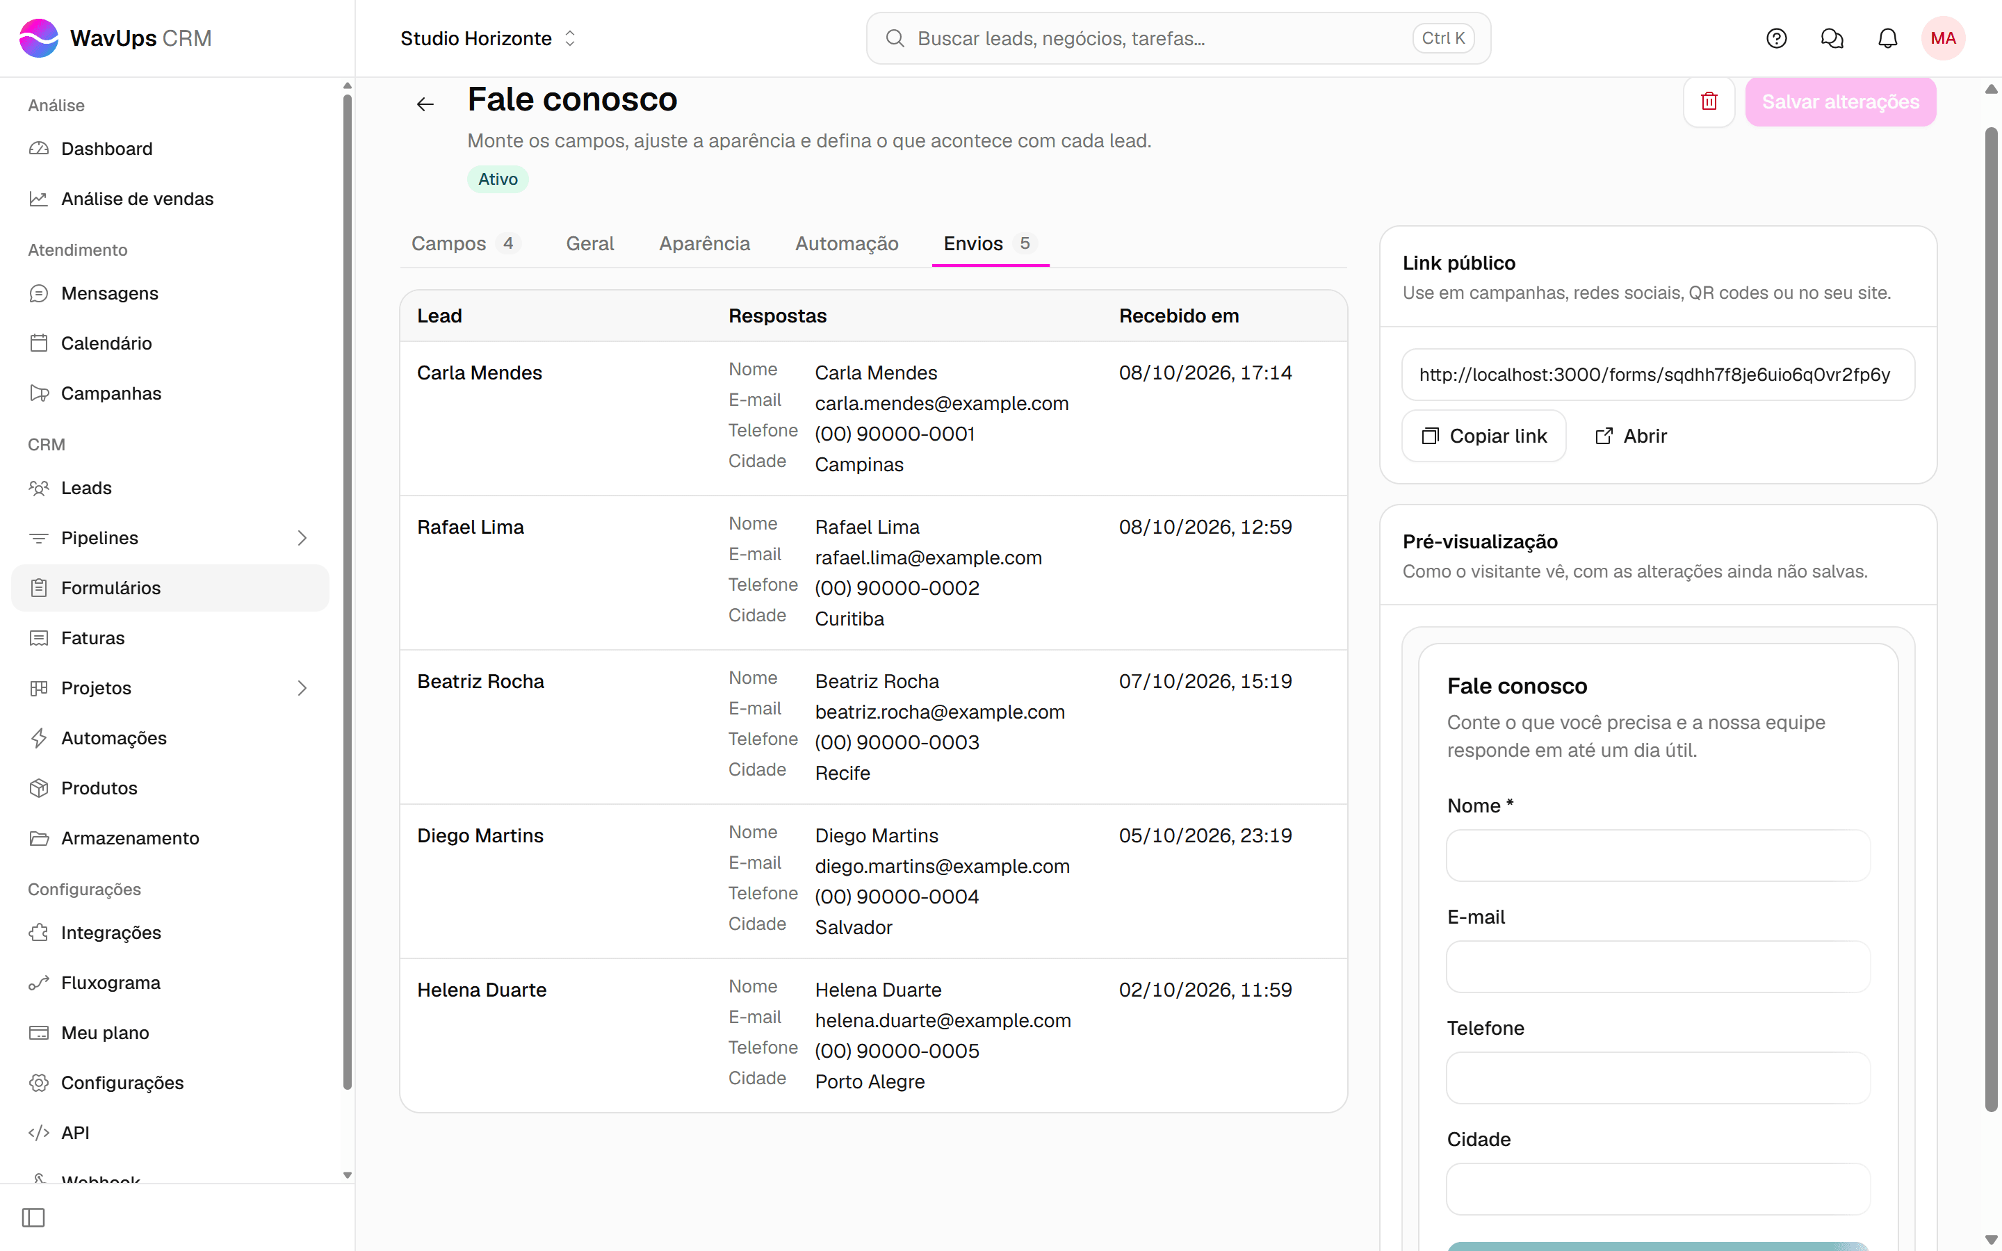The width and height of the screenshot is (2002, 1251).
Task: Expand the Pipelines submenu chevron
Action: coord(302,538)
